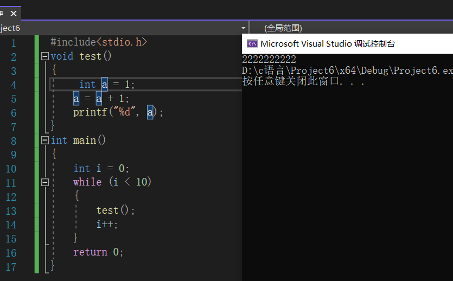Click line number 10 in gutter
Screen dimensions: 453x281
click(11, 169)
